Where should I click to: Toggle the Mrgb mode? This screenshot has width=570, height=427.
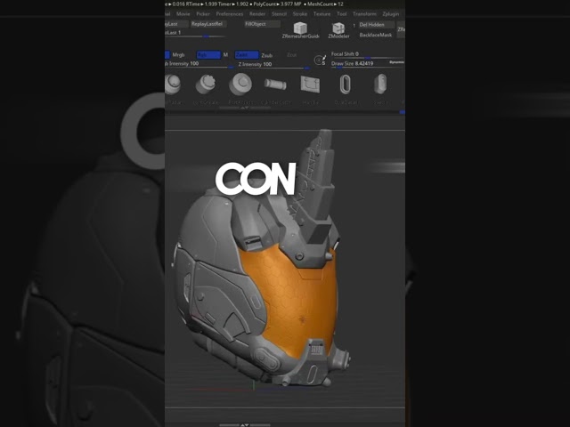[x=178, y=55]
